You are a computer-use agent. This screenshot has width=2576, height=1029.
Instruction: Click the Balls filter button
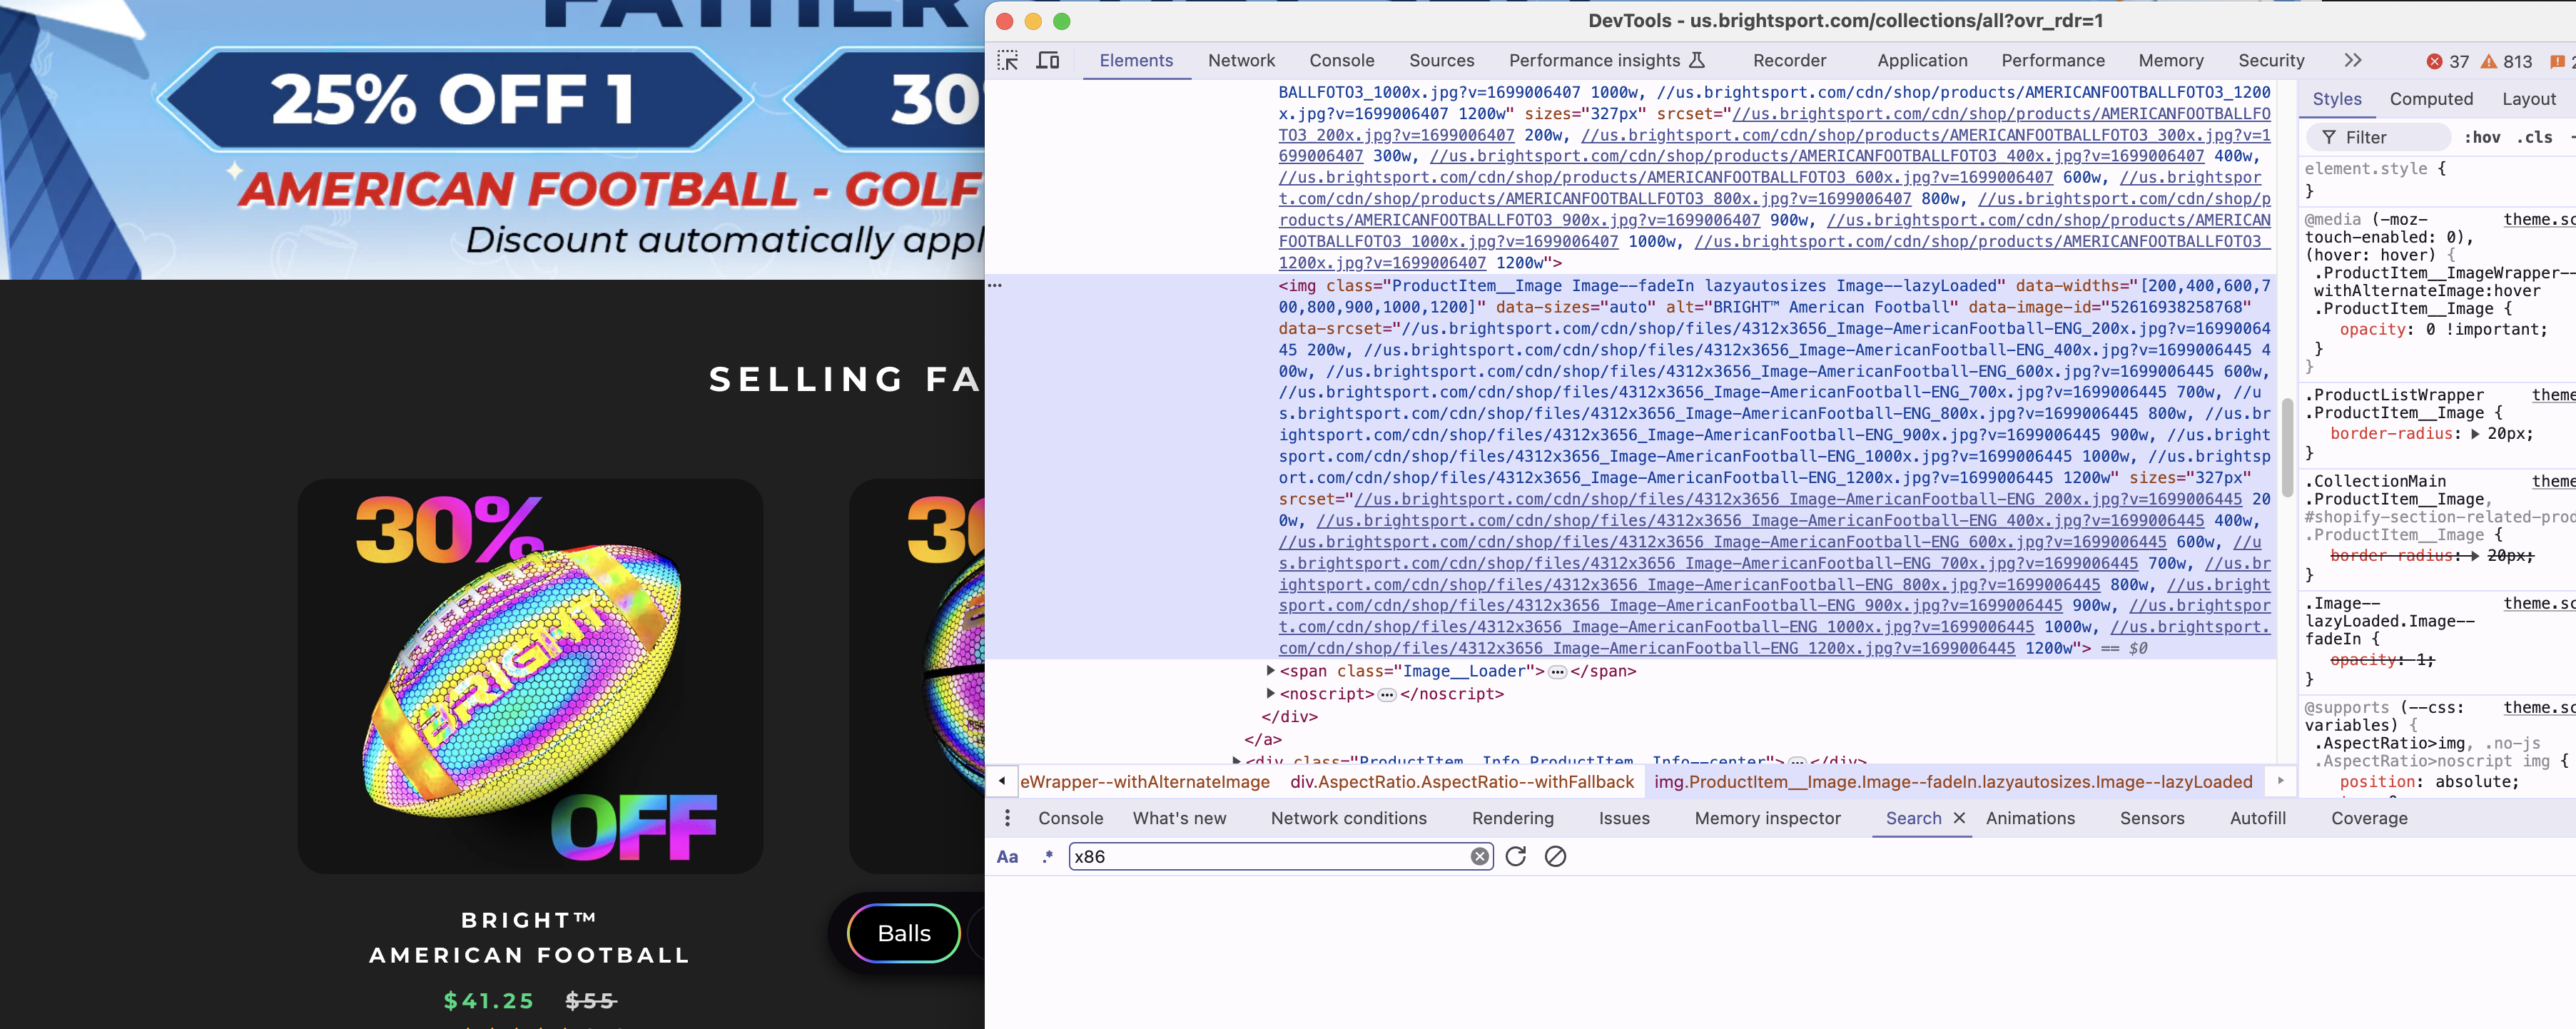(903, 933)
